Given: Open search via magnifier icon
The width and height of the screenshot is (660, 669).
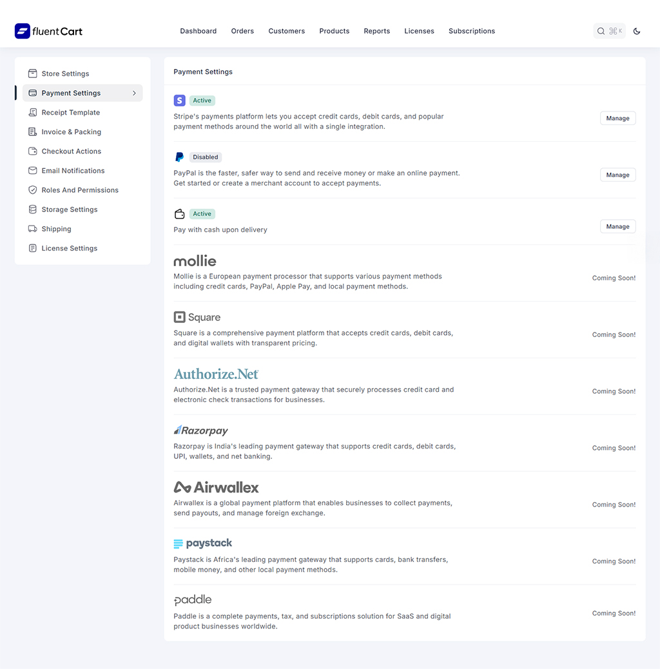Looking at the screenshot, I should (x=601, y=31).
